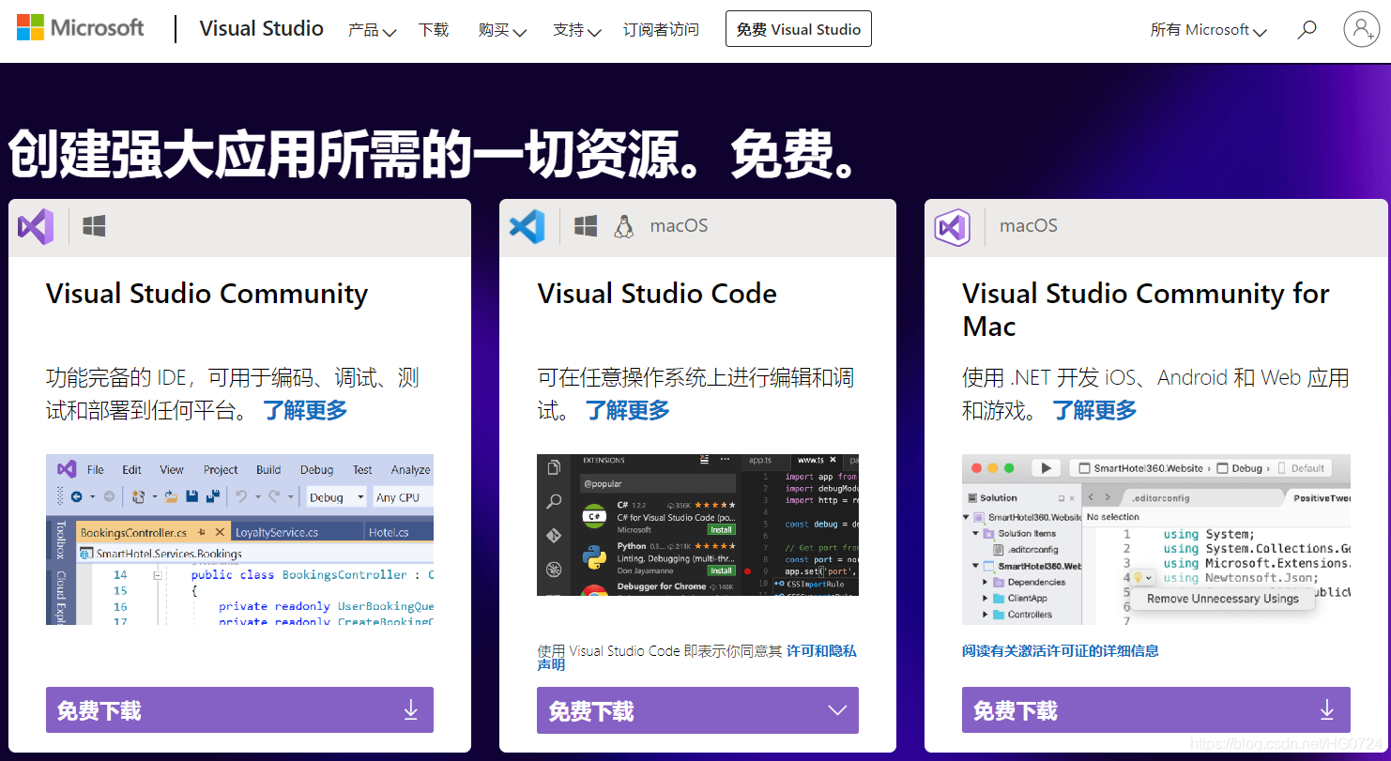Open the VS Code extensions screenshot
The image size is (1391, 761).
click(697, 525)
